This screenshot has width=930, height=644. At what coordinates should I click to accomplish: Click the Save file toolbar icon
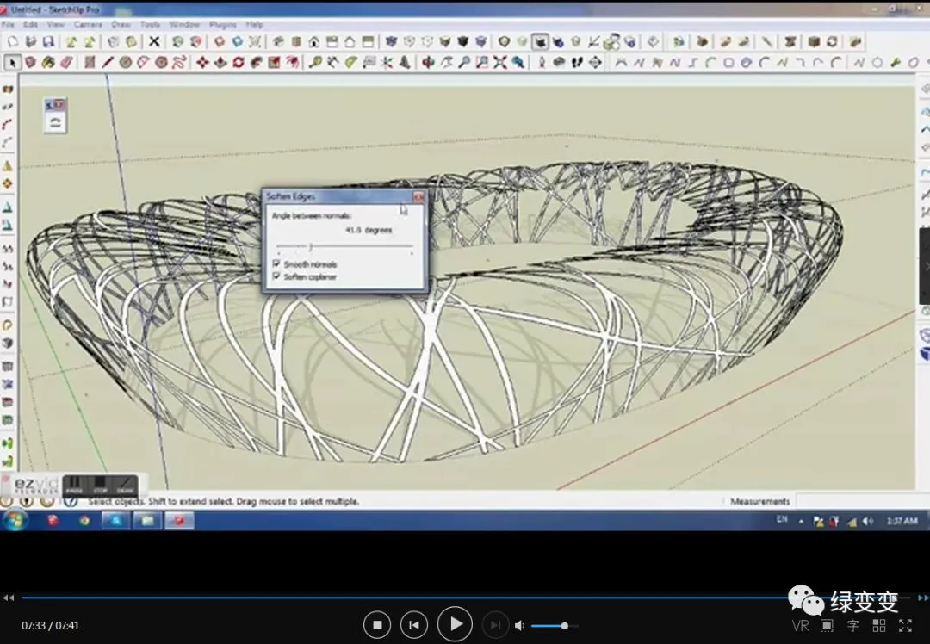(x=48, y=41)
